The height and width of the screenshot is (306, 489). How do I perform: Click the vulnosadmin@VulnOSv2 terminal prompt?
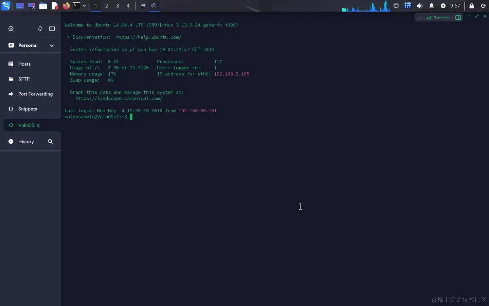click(96, 117)
